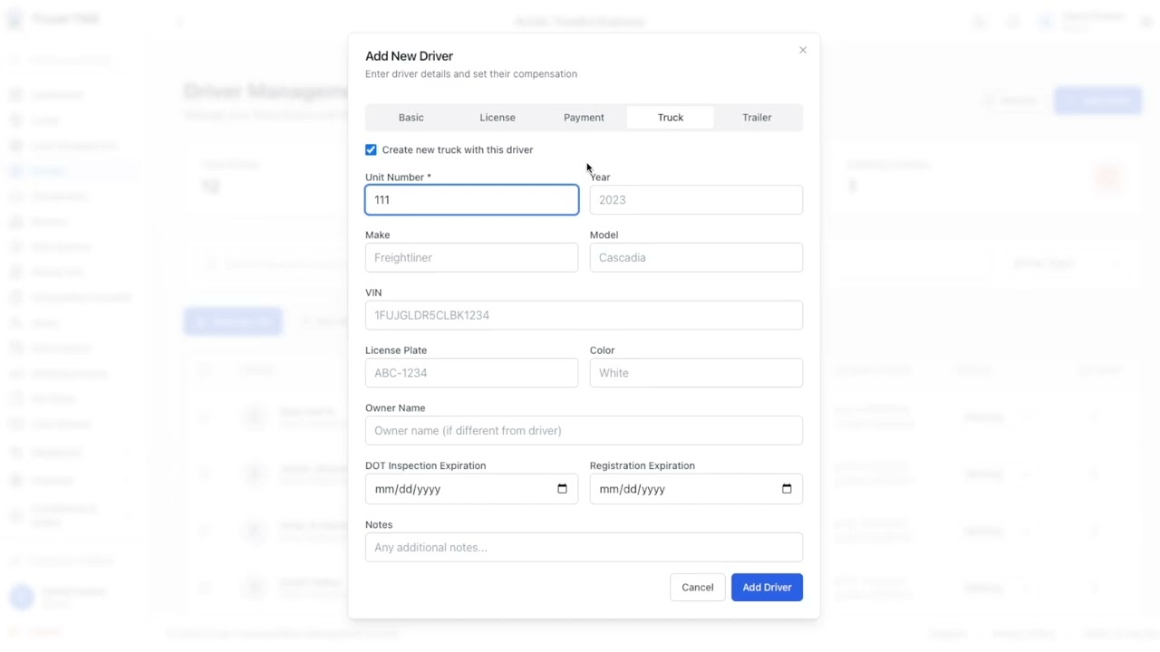Open the Payment tab
The height and width of the screenshot is (652, 1160).
click(x=584, y=117)
